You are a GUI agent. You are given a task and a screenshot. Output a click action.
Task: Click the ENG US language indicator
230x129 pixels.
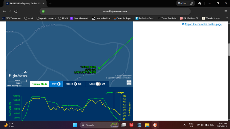191,125
